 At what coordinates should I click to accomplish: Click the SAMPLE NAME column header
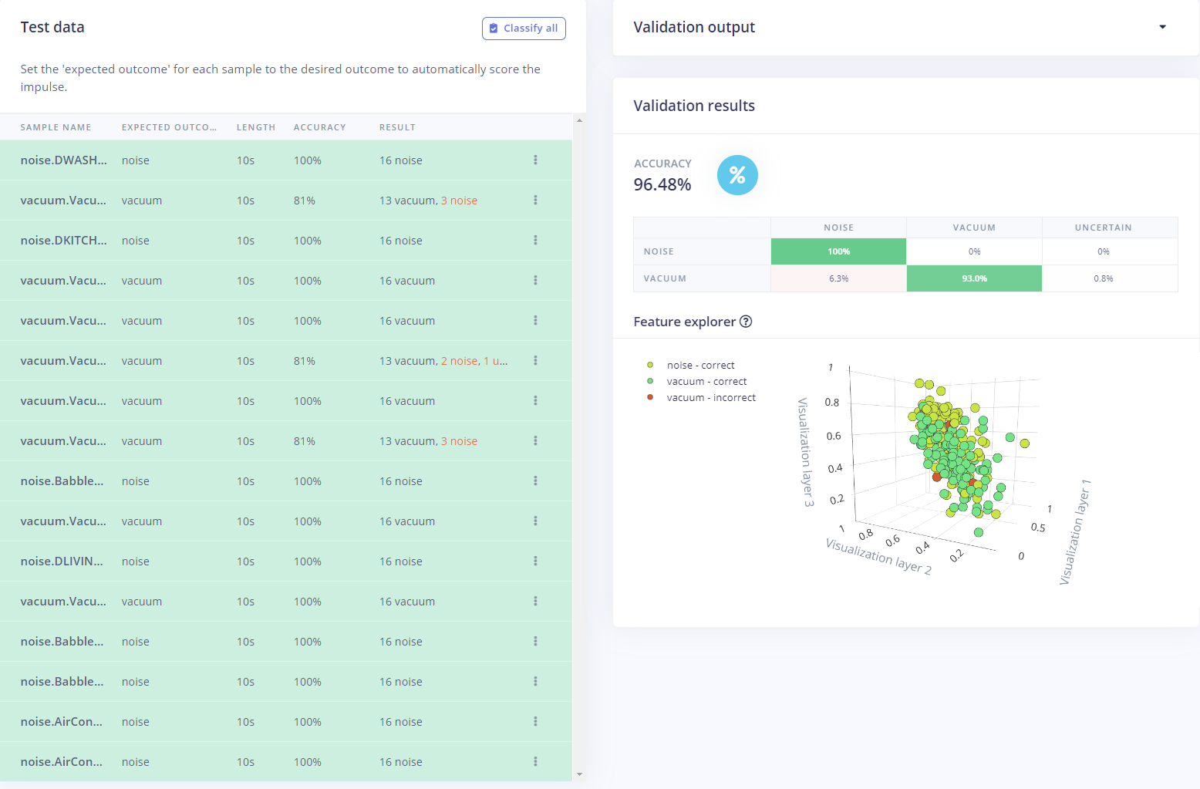point(56,127)
